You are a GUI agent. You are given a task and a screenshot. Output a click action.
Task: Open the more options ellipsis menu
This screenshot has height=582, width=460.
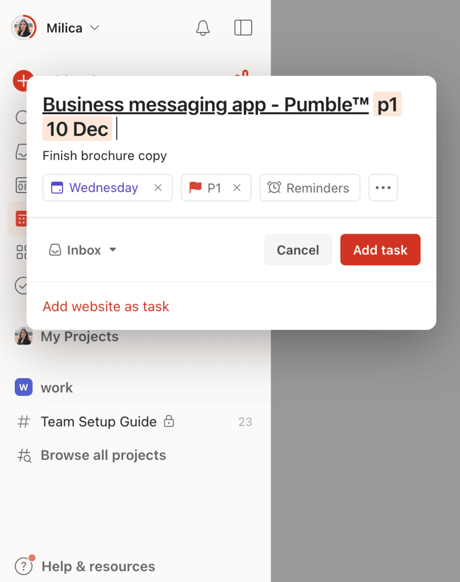[x=383, y=188]
